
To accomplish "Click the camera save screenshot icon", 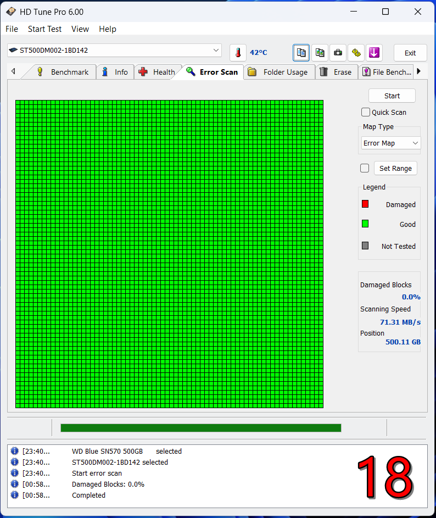I will [338, 53].
